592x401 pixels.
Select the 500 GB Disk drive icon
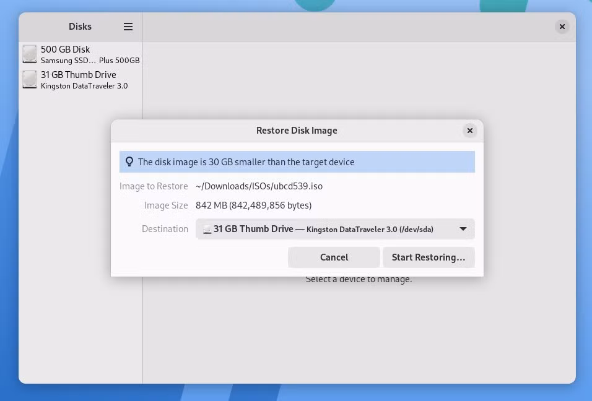tap(30, 54)
